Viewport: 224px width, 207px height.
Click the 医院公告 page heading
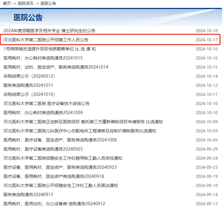coord(28,18)
